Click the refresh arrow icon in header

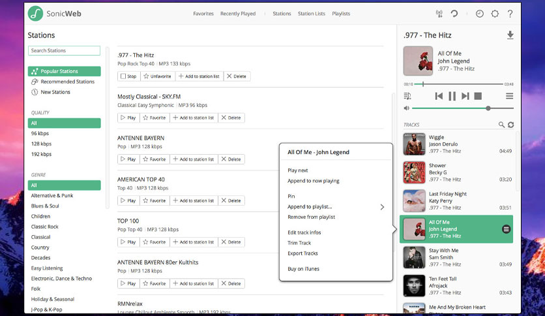pyautogui.click(x=454, y=14)
